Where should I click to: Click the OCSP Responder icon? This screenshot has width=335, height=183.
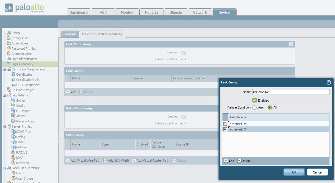point(14,85)
